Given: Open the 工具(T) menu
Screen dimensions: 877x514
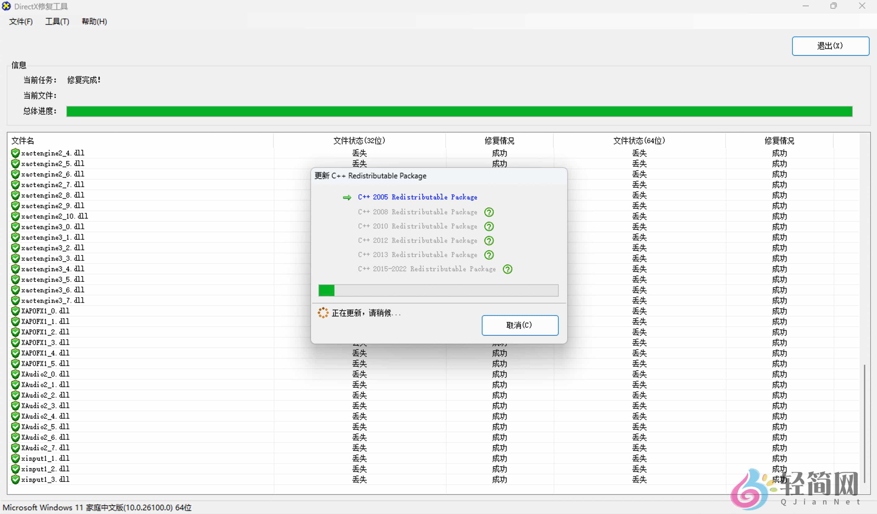Looking at the screenshot, I should (57, 22).
